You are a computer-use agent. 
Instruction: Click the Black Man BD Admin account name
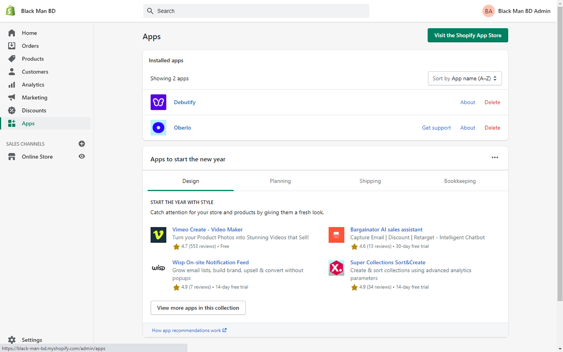point(524,11)
